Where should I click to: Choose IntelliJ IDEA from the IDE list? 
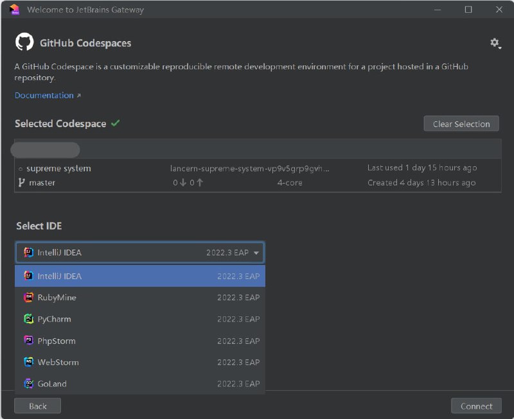click(x=140, y=276)
